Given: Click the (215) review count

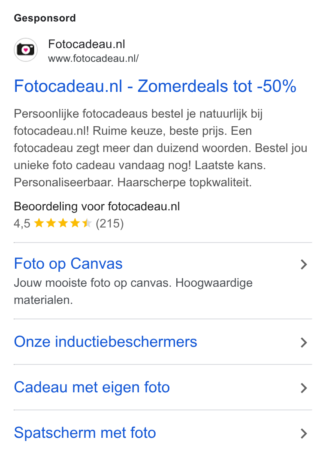Looking at the screenshot, I should pyautogui.click(x=110, y=224).
